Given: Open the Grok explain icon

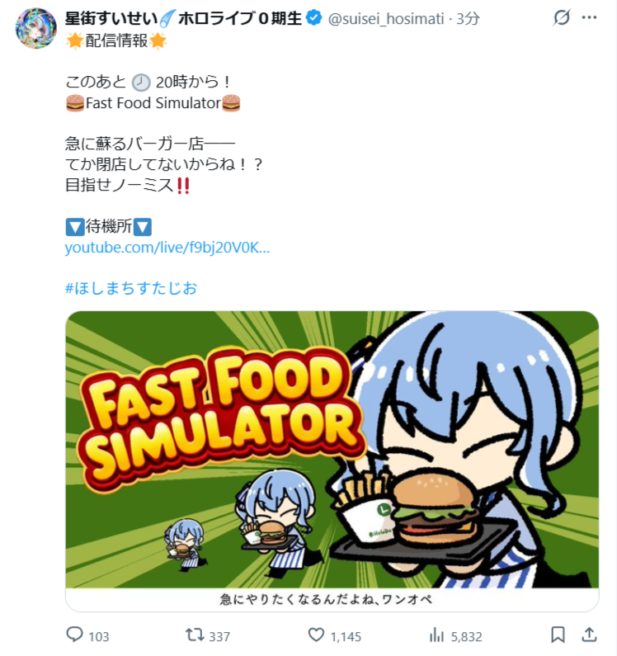Looking at the screenshot, I should coord(561,17).
